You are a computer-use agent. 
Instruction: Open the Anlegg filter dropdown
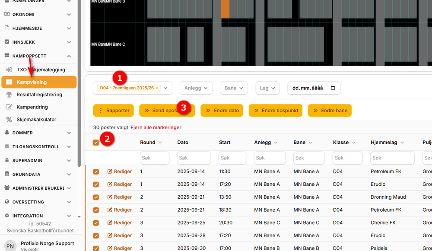coord(196,88)
